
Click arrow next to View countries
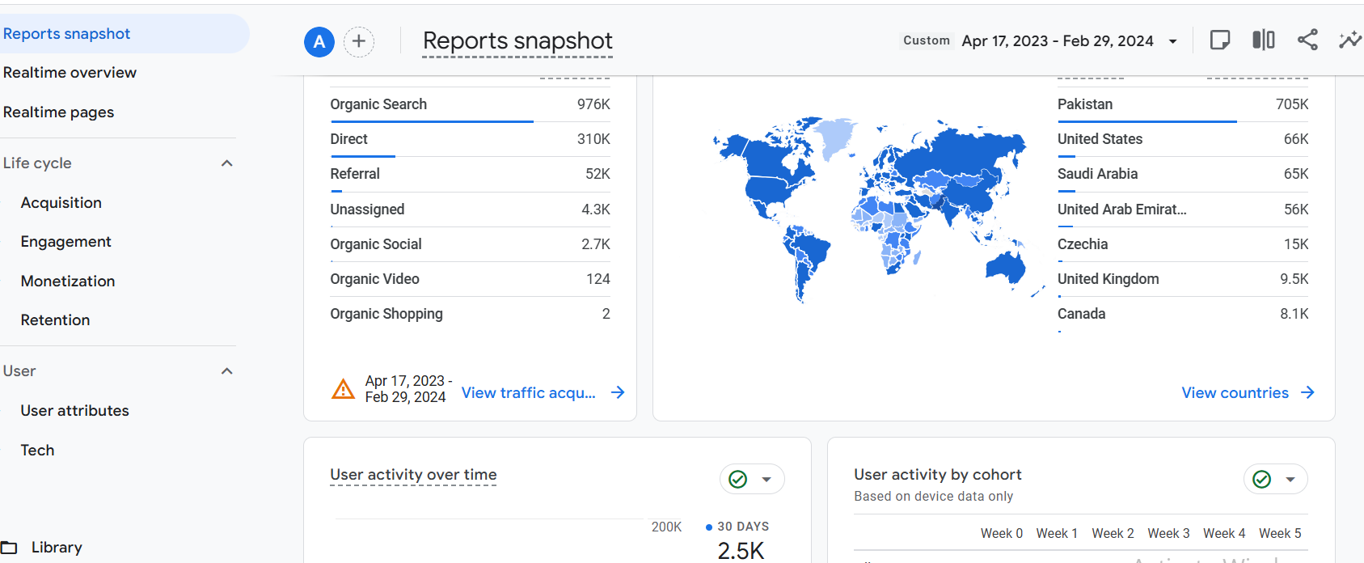tap(1307, 392)
